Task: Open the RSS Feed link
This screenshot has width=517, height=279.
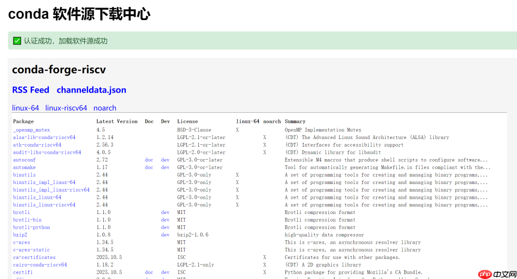Action: (x=31, y=90)
